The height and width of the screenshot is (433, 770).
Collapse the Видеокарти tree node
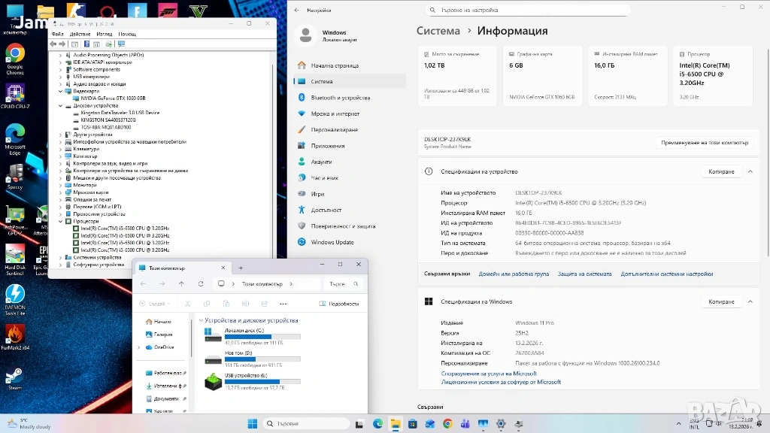pos(61,91)
